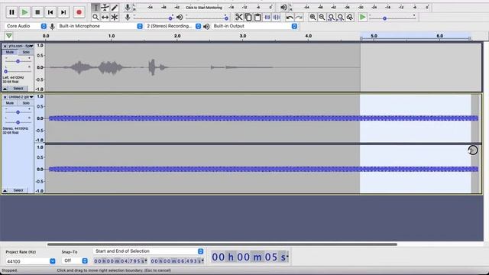Image resolution: width=489 pixels, height=275 pixels.
Task: Select the Zoom (magnifier) tool
Action: pyautogui.click(x=96, y=17)
